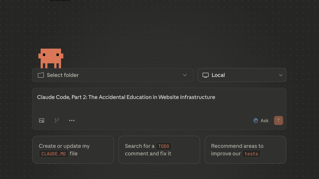Click the CLAUDE.MD code tag
Image resolution: width=319 pixels, height=179 pixels.
pos(53,154)
